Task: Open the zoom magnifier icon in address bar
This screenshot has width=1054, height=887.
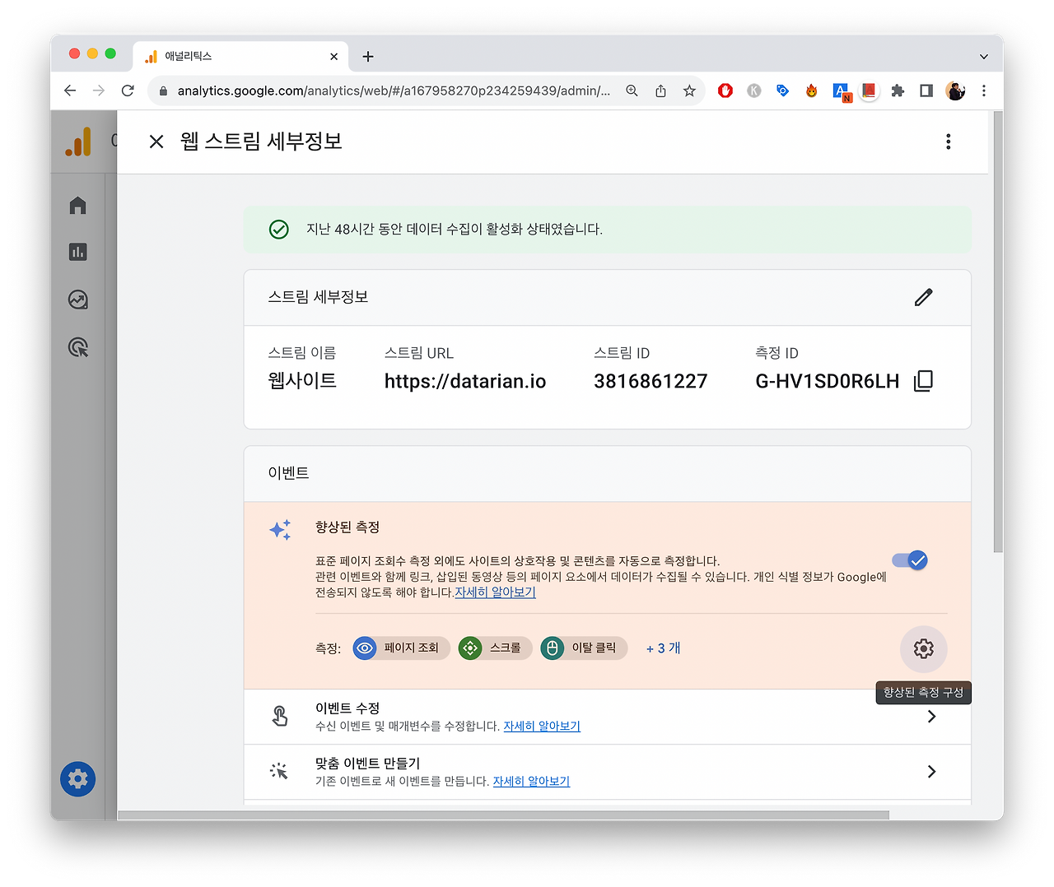Action: coord(632,91)
